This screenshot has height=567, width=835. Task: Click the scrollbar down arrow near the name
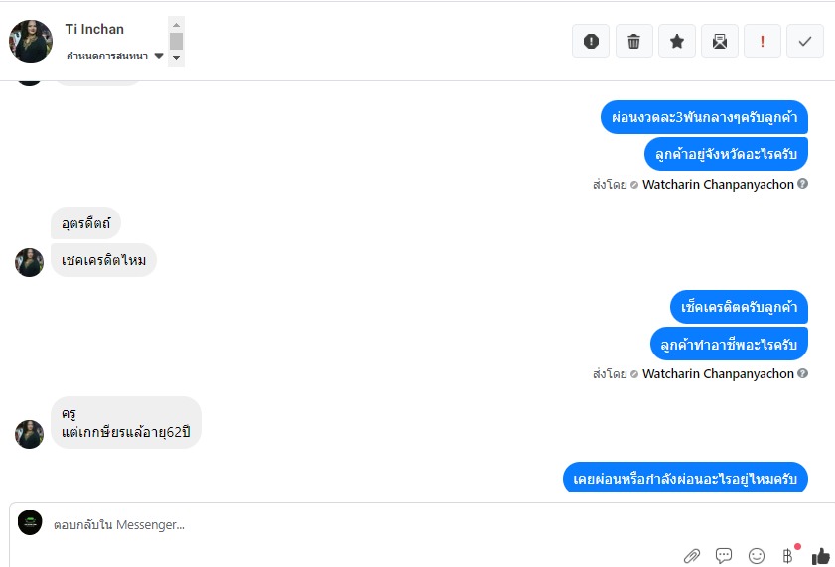tap(177, 58)
